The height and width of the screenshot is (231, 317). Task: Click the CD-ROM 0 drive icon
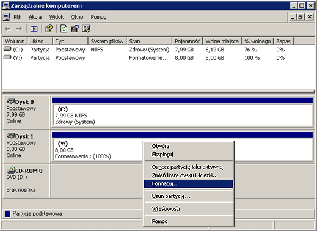tap(11, 170)
